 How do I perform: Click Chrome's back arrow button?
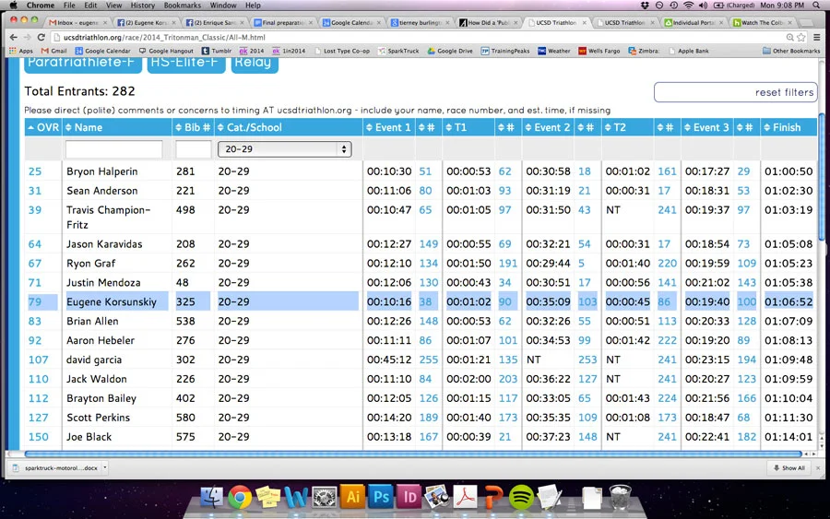click(14, 37)
